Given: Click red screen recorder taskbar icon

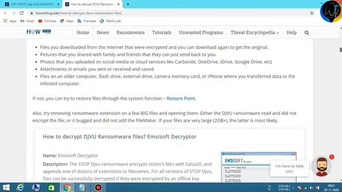Looking at the screenshot, I should [98, 187].
